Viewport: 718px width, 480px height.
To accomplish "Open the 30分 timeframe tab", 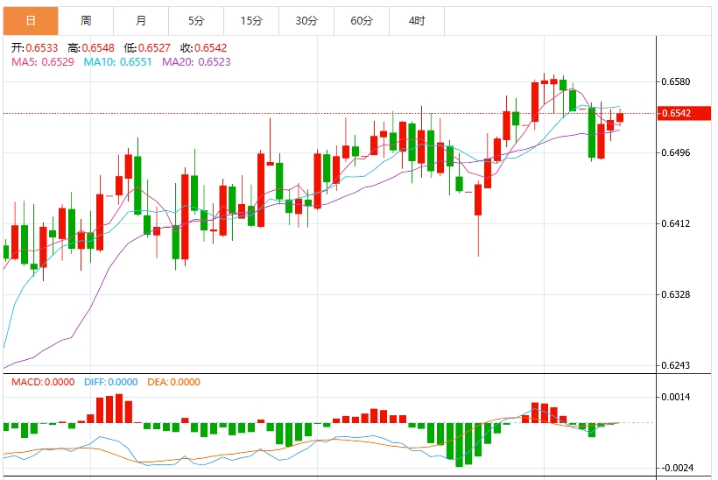I will (x=306, y=21).
